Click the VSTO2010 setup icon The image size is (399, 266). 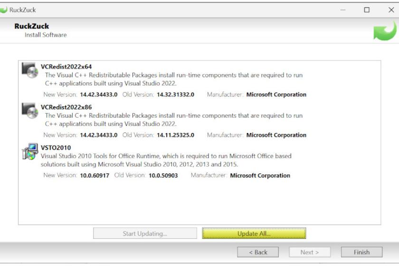tap(30, 151)
